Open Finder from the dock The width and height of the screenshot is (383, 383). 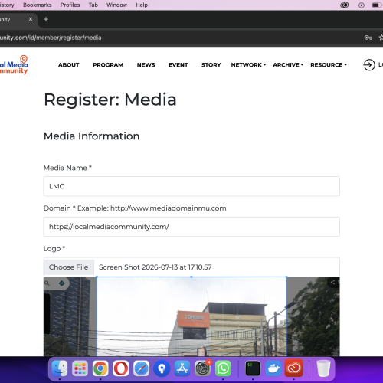click(x=60, y=368)
